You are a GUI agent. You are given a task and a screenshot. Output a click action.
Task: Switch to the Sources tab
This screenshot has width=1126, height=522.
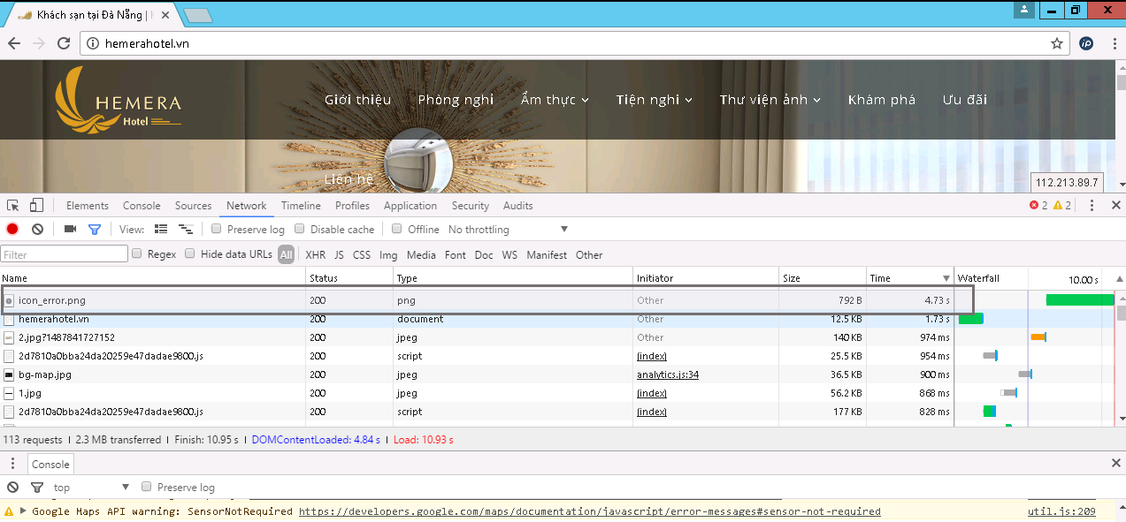(x=193, y=206)
